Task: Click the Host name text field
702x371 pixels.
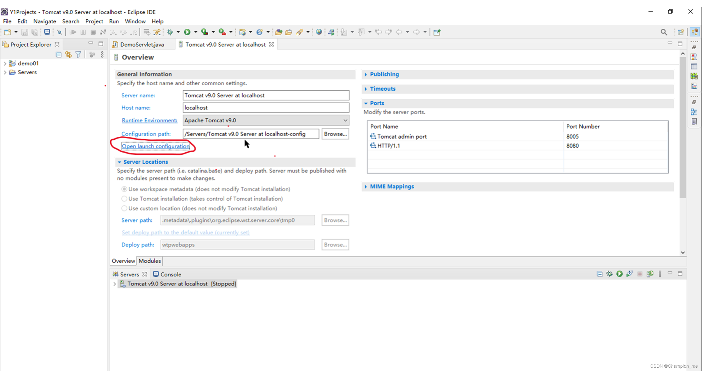Action: click(x=266, y=108)
